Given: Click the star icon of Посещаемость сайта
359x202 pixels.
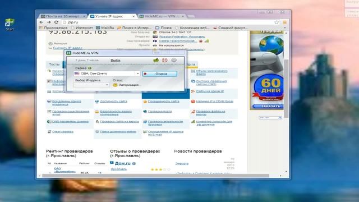Looking at the screenshot, I should click(x=145, y=102).
